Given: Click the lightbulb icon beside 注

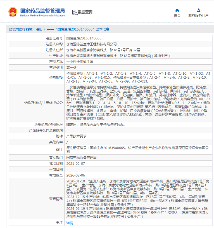Looking at the screenshot, I should click(x=58, y=222).
